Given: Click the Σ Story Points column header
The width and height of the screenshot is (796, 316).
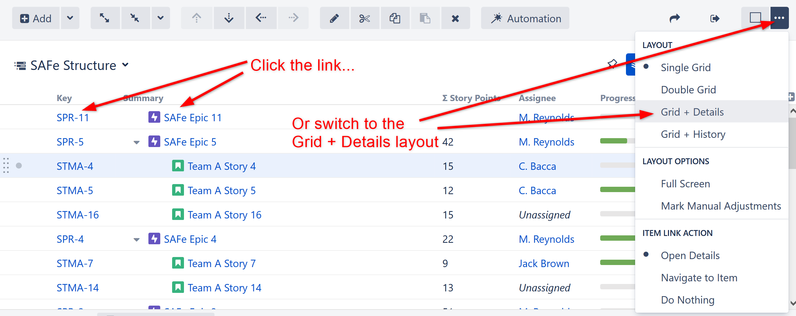Looking at the screenshot, I should pos(471,98).
